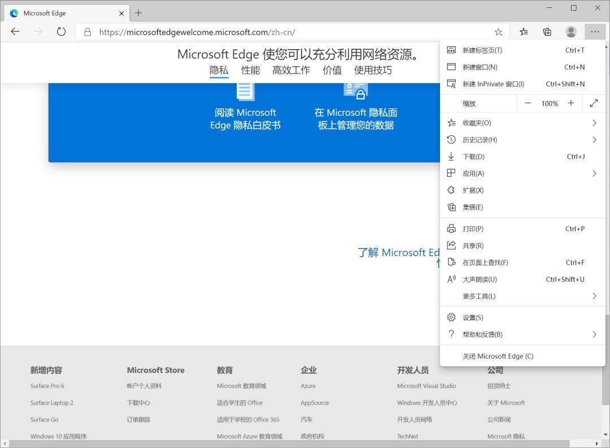Enter full screen via the zoom row arrow icon
610x448 pixels.
pos(594,103)
